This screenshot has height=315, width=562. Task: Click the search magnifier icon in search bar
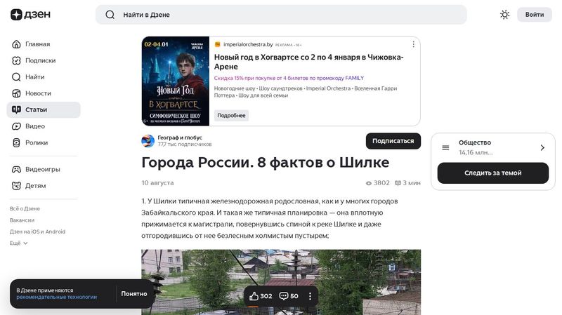click(110, 15)
